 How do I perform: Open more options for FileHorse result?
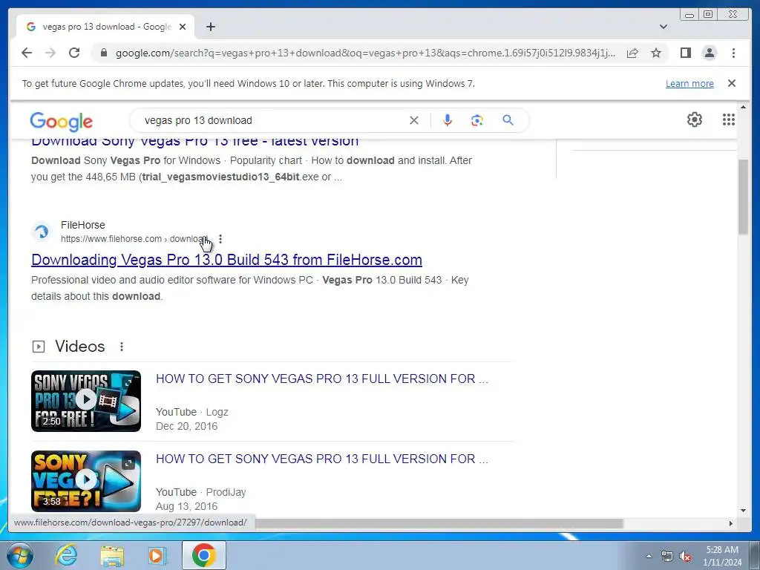coord(220,239)
